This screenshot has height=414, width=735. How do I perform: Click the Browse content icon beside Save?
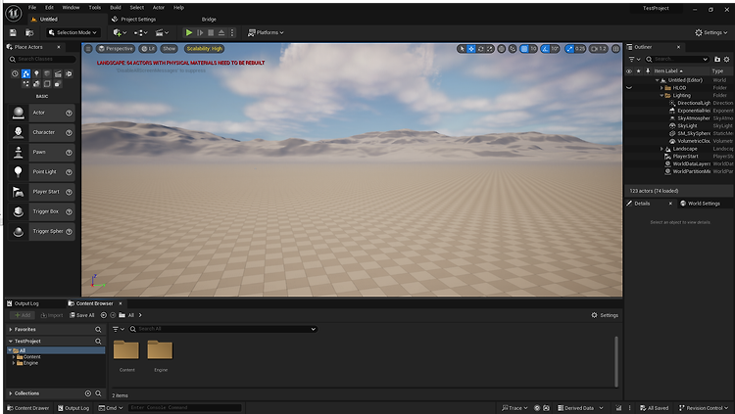tap(29, 32)
